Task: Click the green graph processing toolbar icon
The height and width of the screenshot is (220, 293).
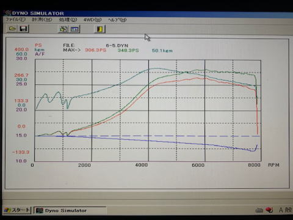Action: tap(63, 29)
